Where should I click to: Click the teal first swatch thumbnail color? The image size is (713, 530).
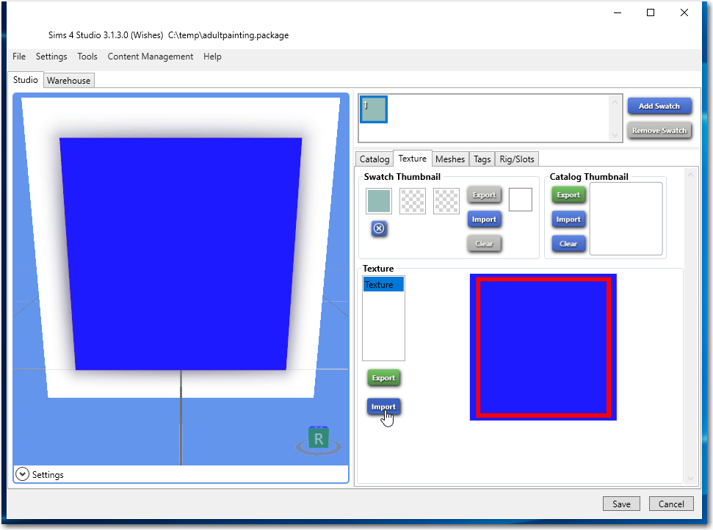coord(379,201)
